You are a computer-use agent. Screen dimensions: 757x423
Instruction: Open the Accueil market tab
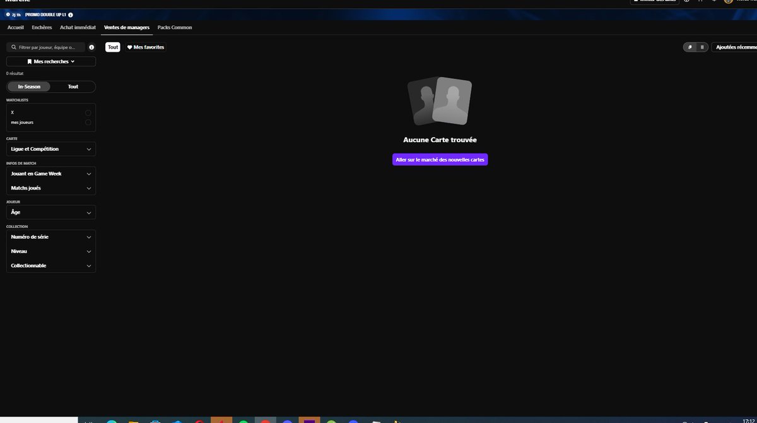click(15, 28)
